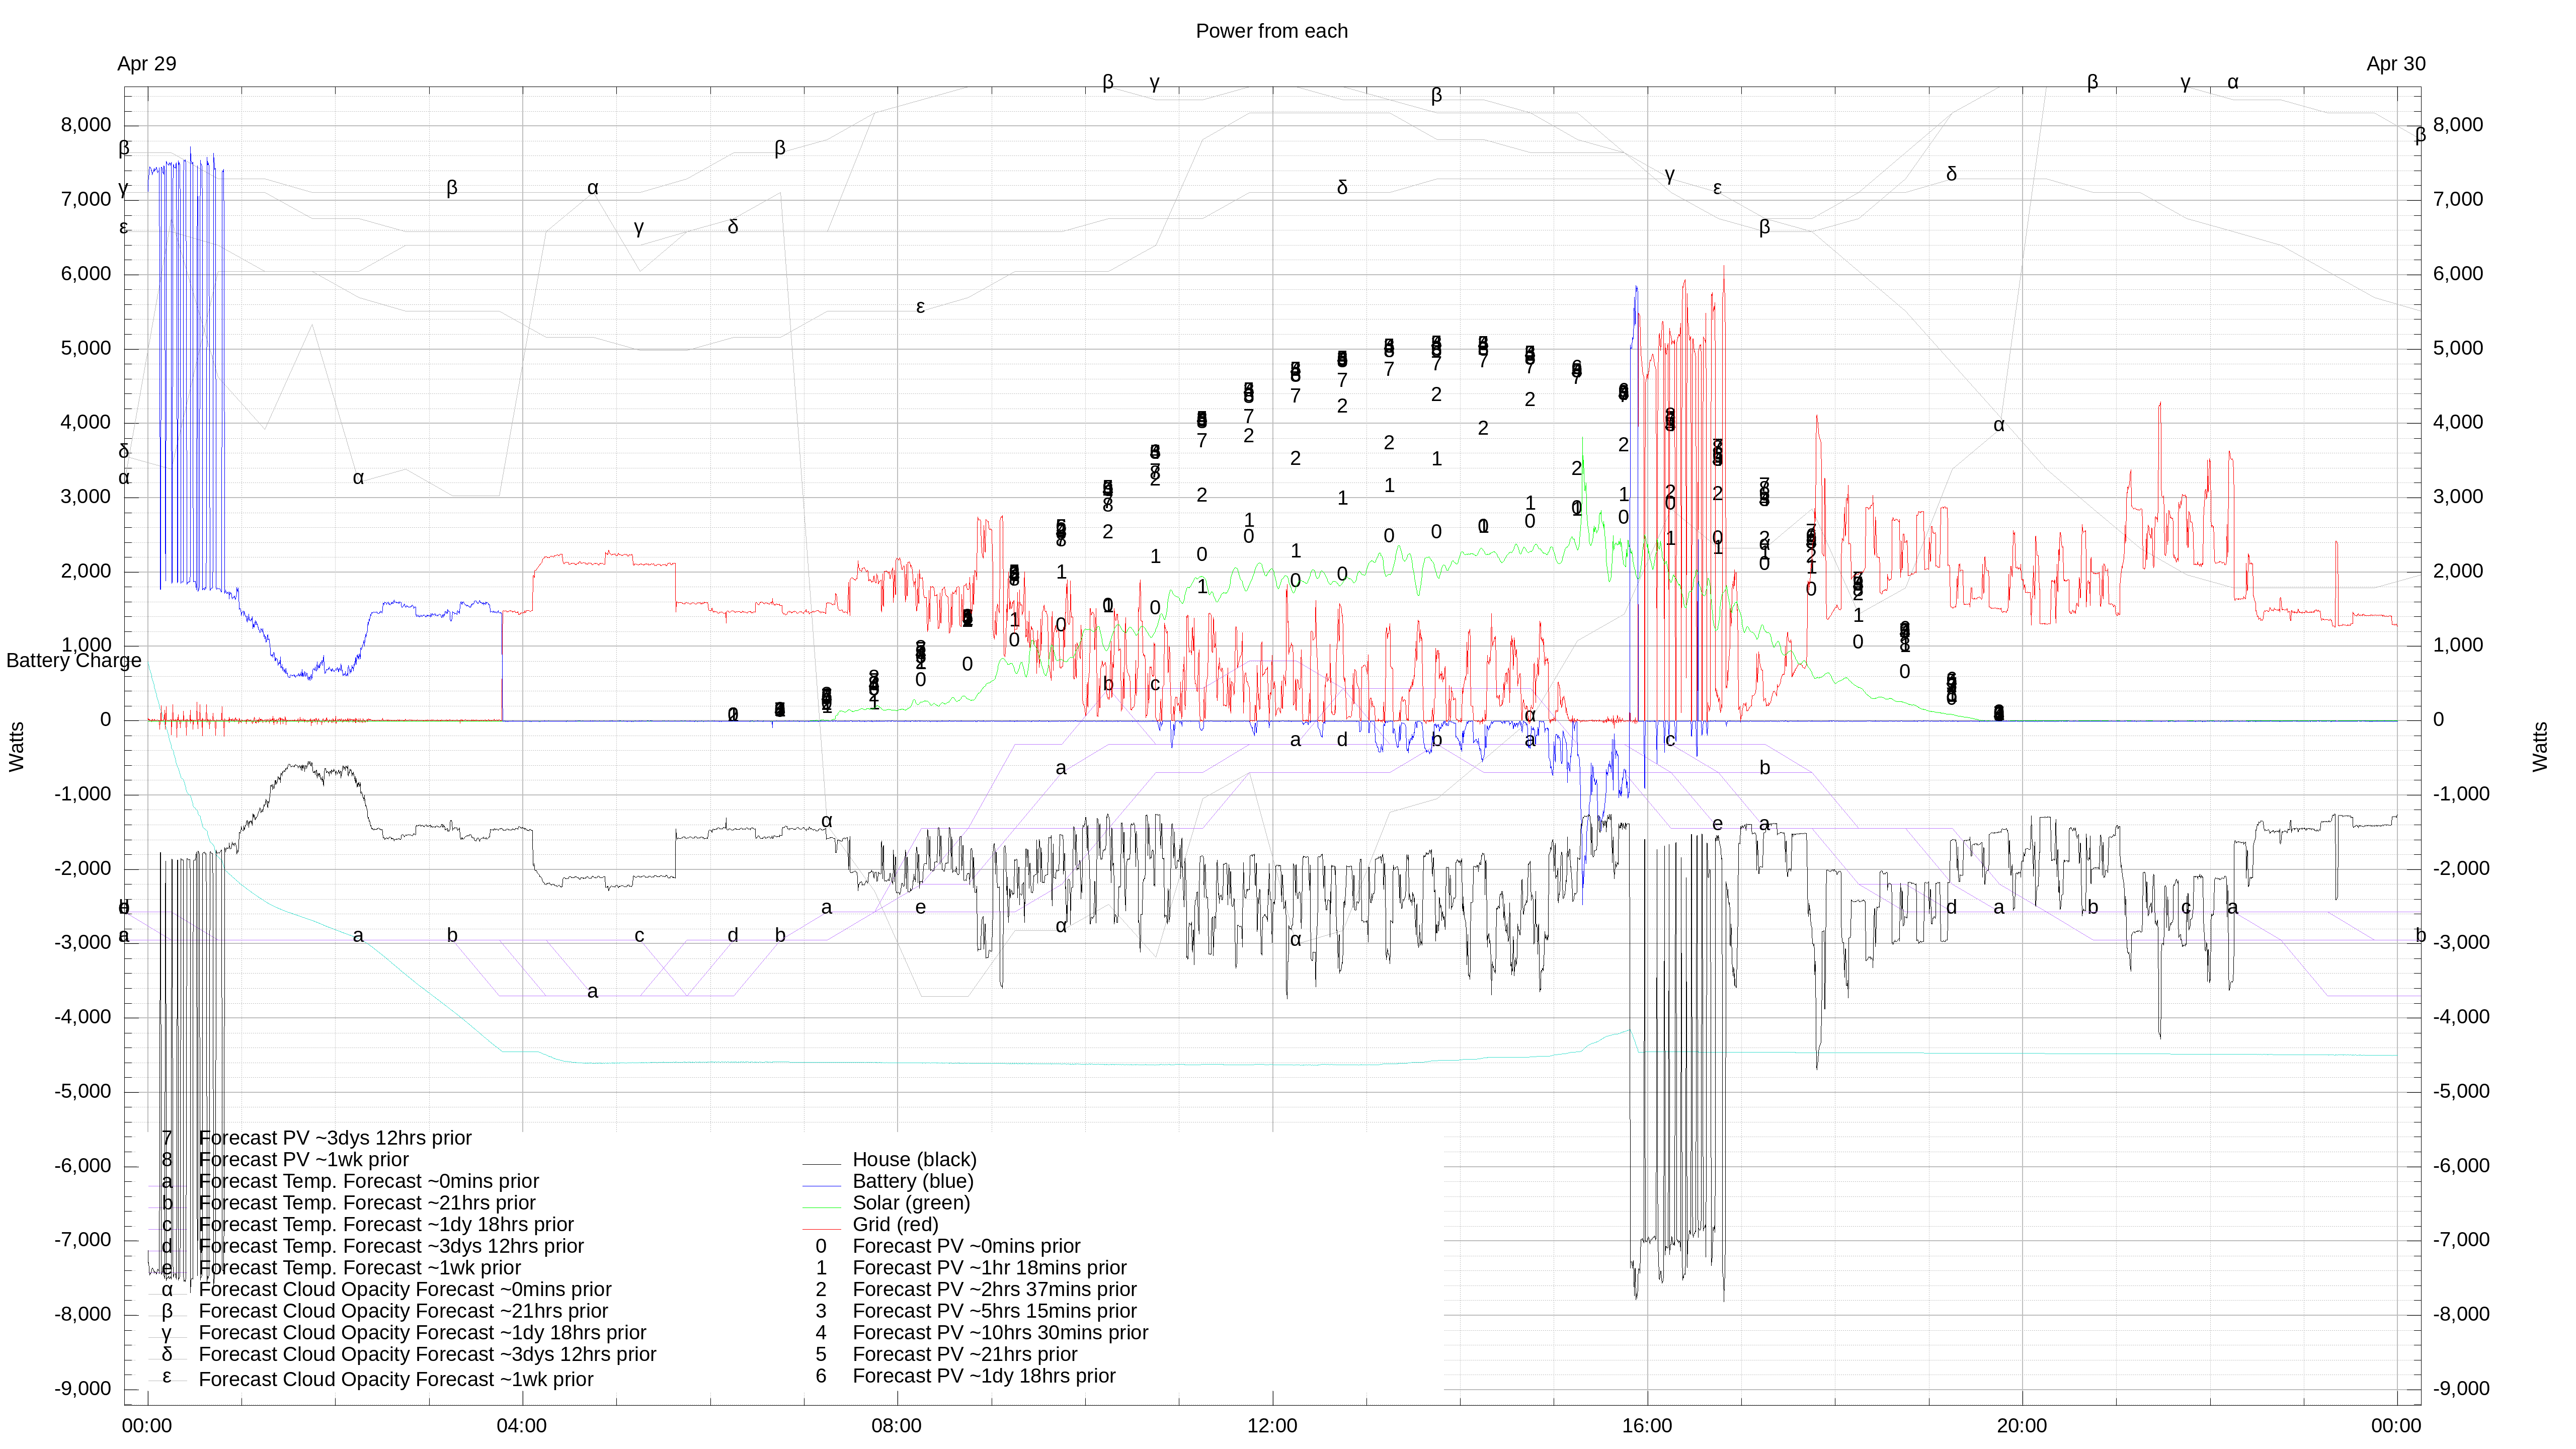Click legend 'Forecast Temp. Forecast ~0mins prior'
Screen dimensions: 2576x1449
[369, 1182]
